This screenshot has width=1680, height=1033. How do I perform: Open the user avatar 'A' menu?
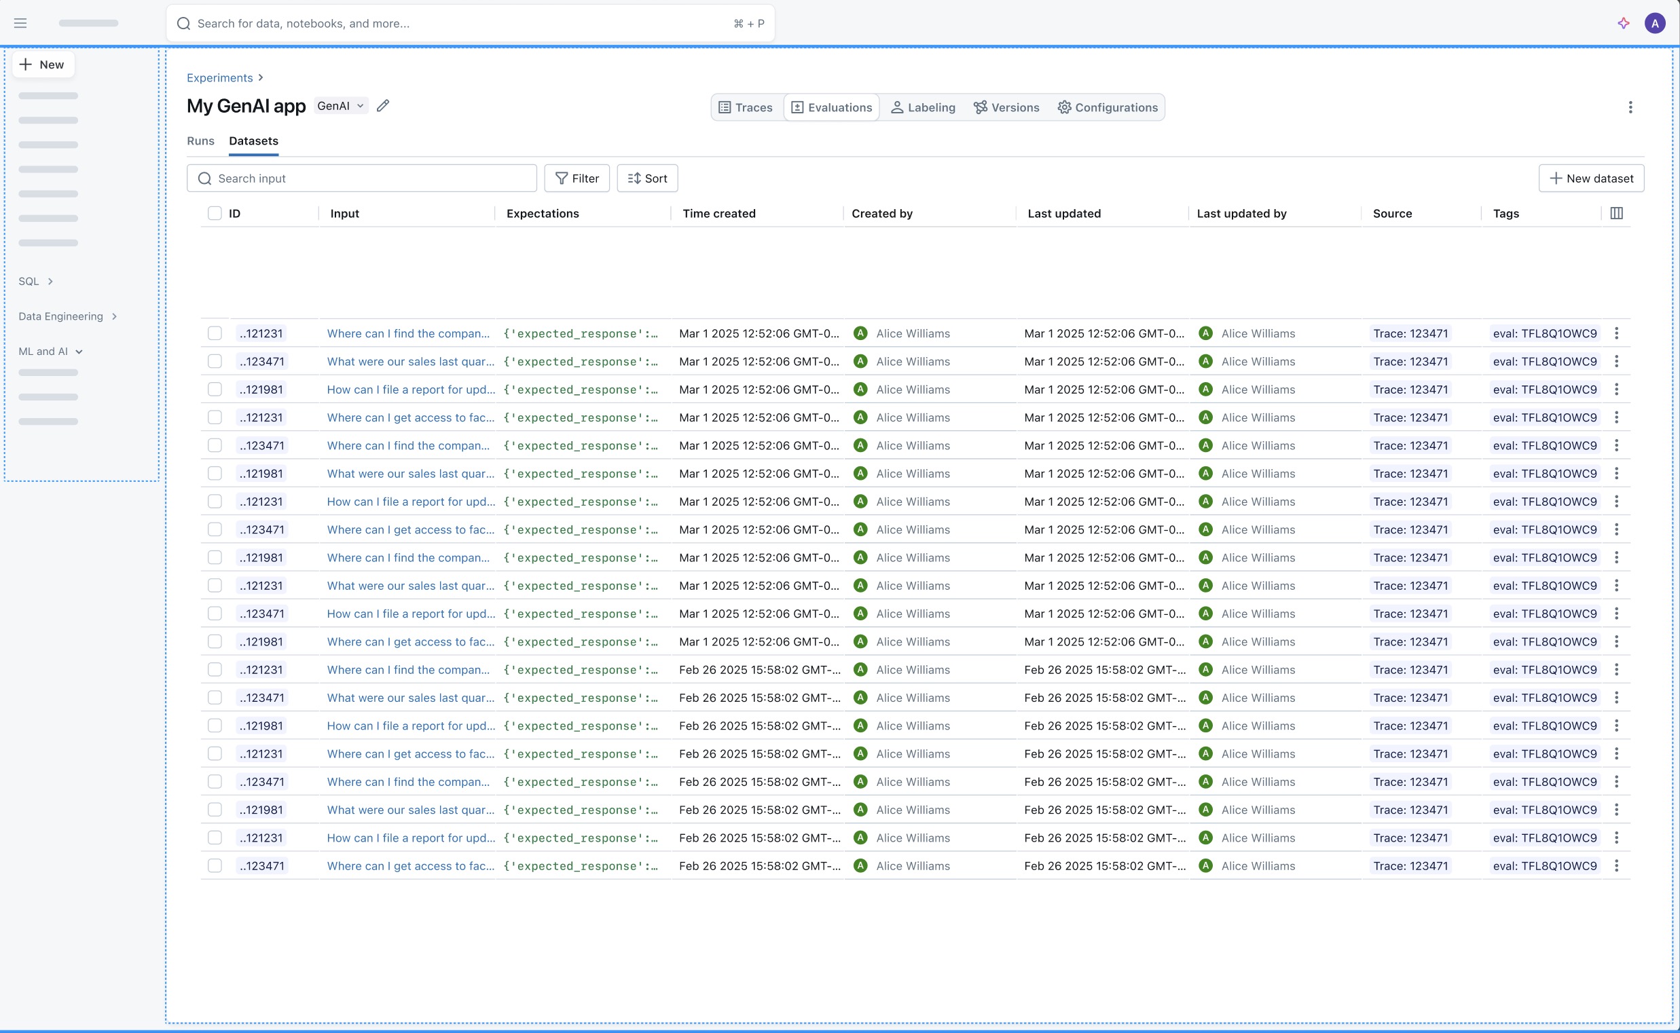coord(1655,23)
